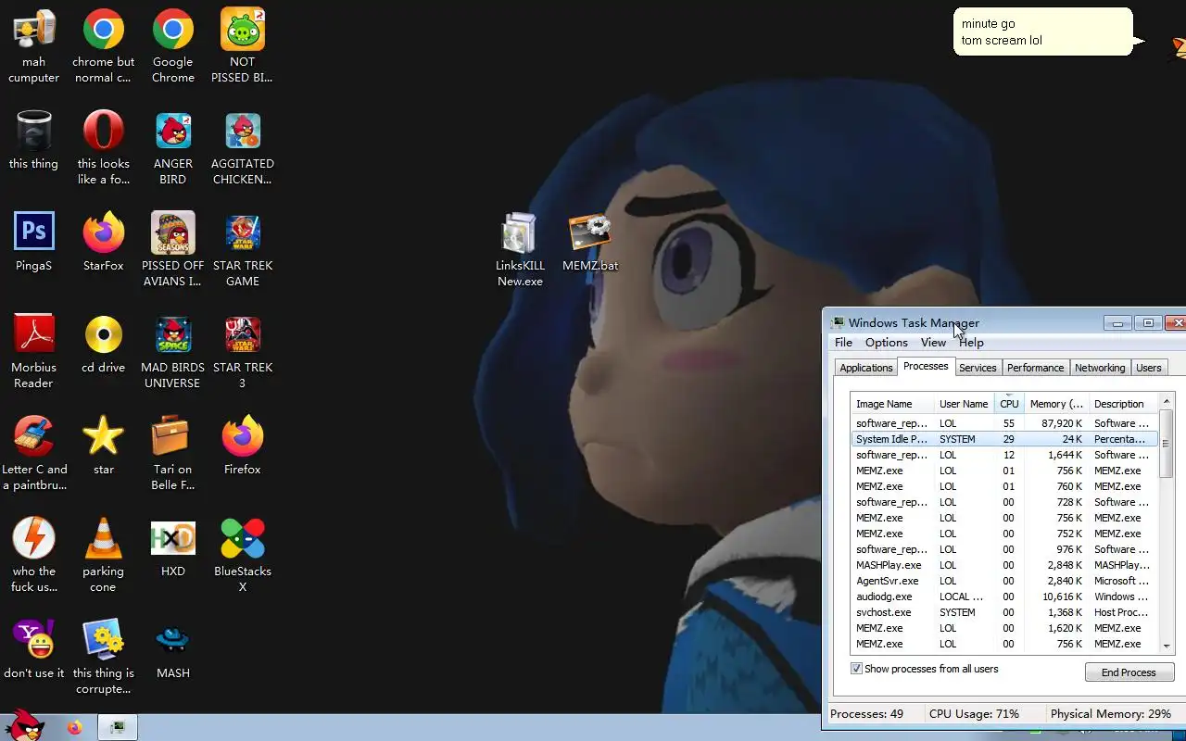Select 'NOT PISSED BI...' pig icon

tap(243, 46)
